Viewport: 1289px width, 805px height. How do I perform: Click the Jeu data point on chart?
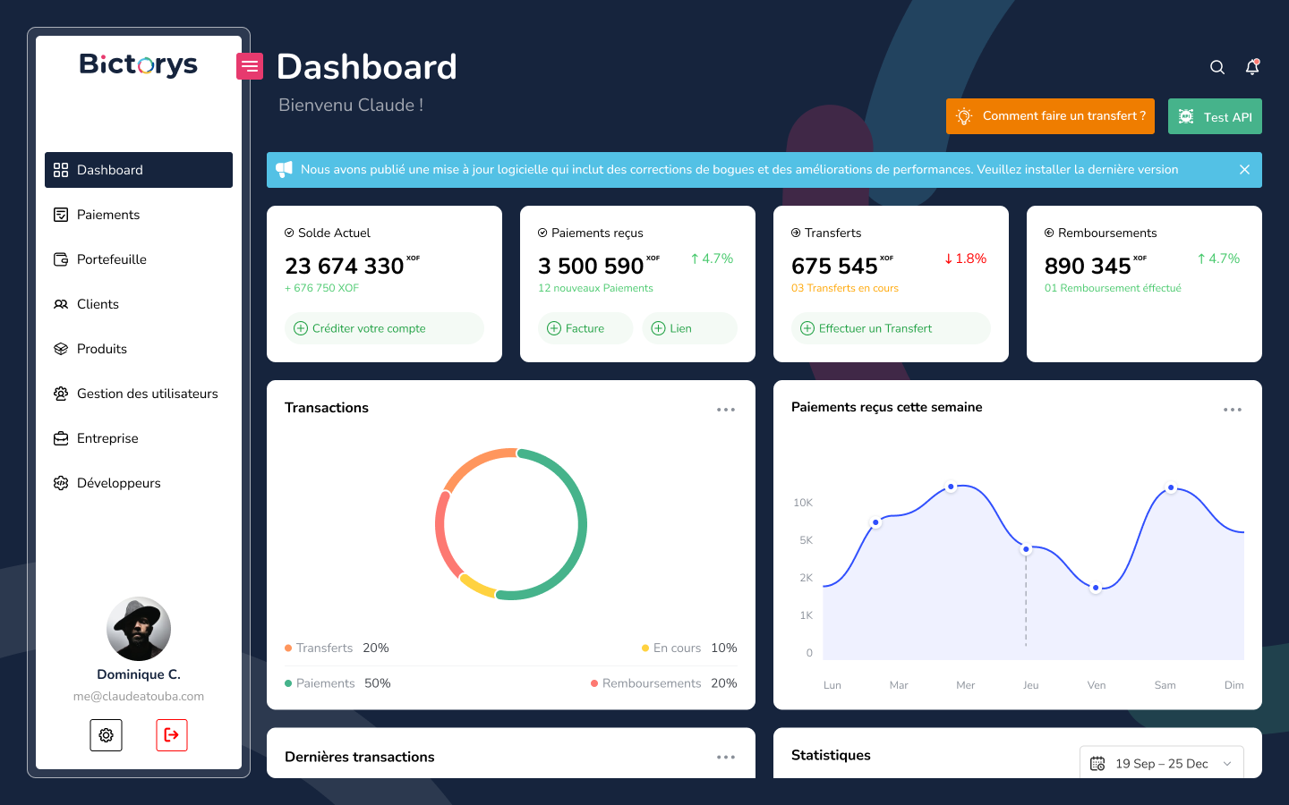tap(1027, 549)
